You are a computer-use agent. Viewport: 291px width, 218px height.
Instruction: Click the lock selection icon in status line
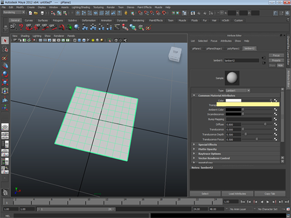[126, 13]
